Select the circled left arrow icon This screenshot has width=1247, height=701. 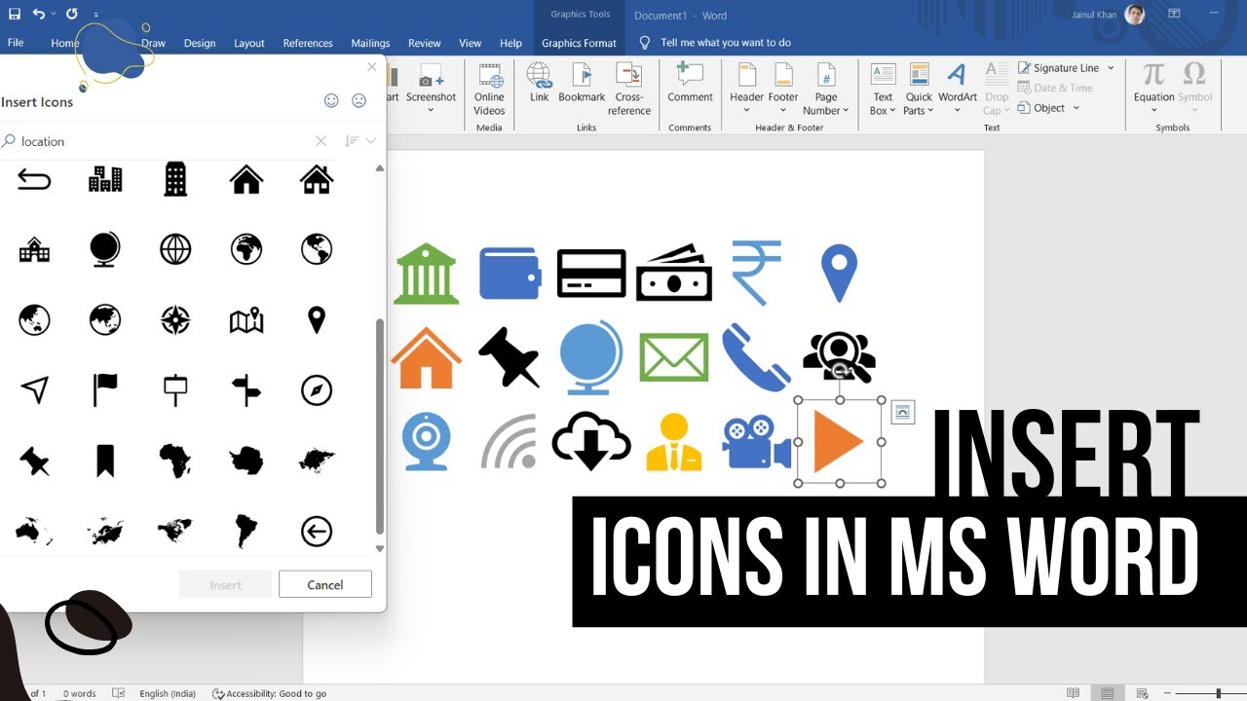click(317, 531)
